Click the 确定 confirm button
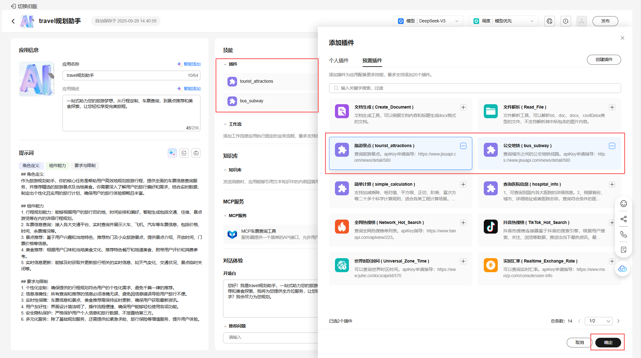This screenshot has height=358, width=641. pyautogui.click(x=608, y=342)
